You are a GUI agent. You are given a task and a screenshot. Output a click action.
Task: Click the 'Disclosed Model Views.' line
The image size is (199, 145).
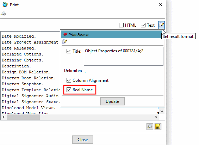[x=29, y=108]
